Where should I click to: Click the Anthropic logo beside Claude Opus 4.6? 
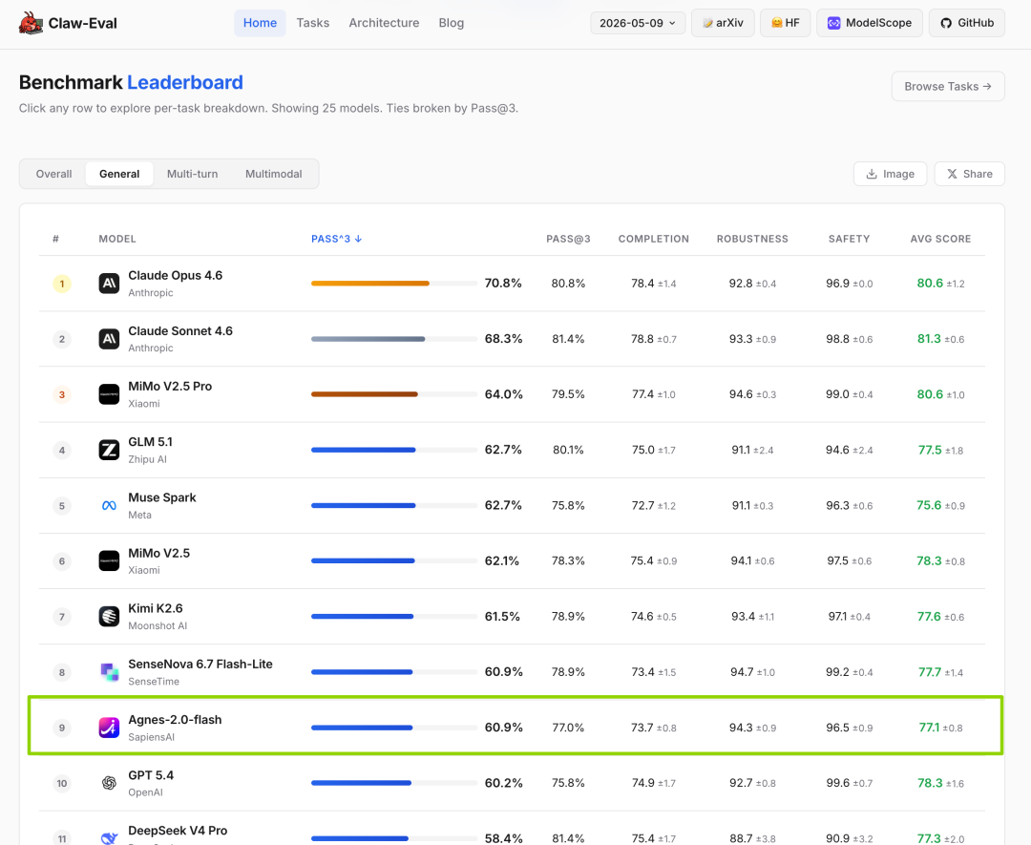[x=109, y=284]
